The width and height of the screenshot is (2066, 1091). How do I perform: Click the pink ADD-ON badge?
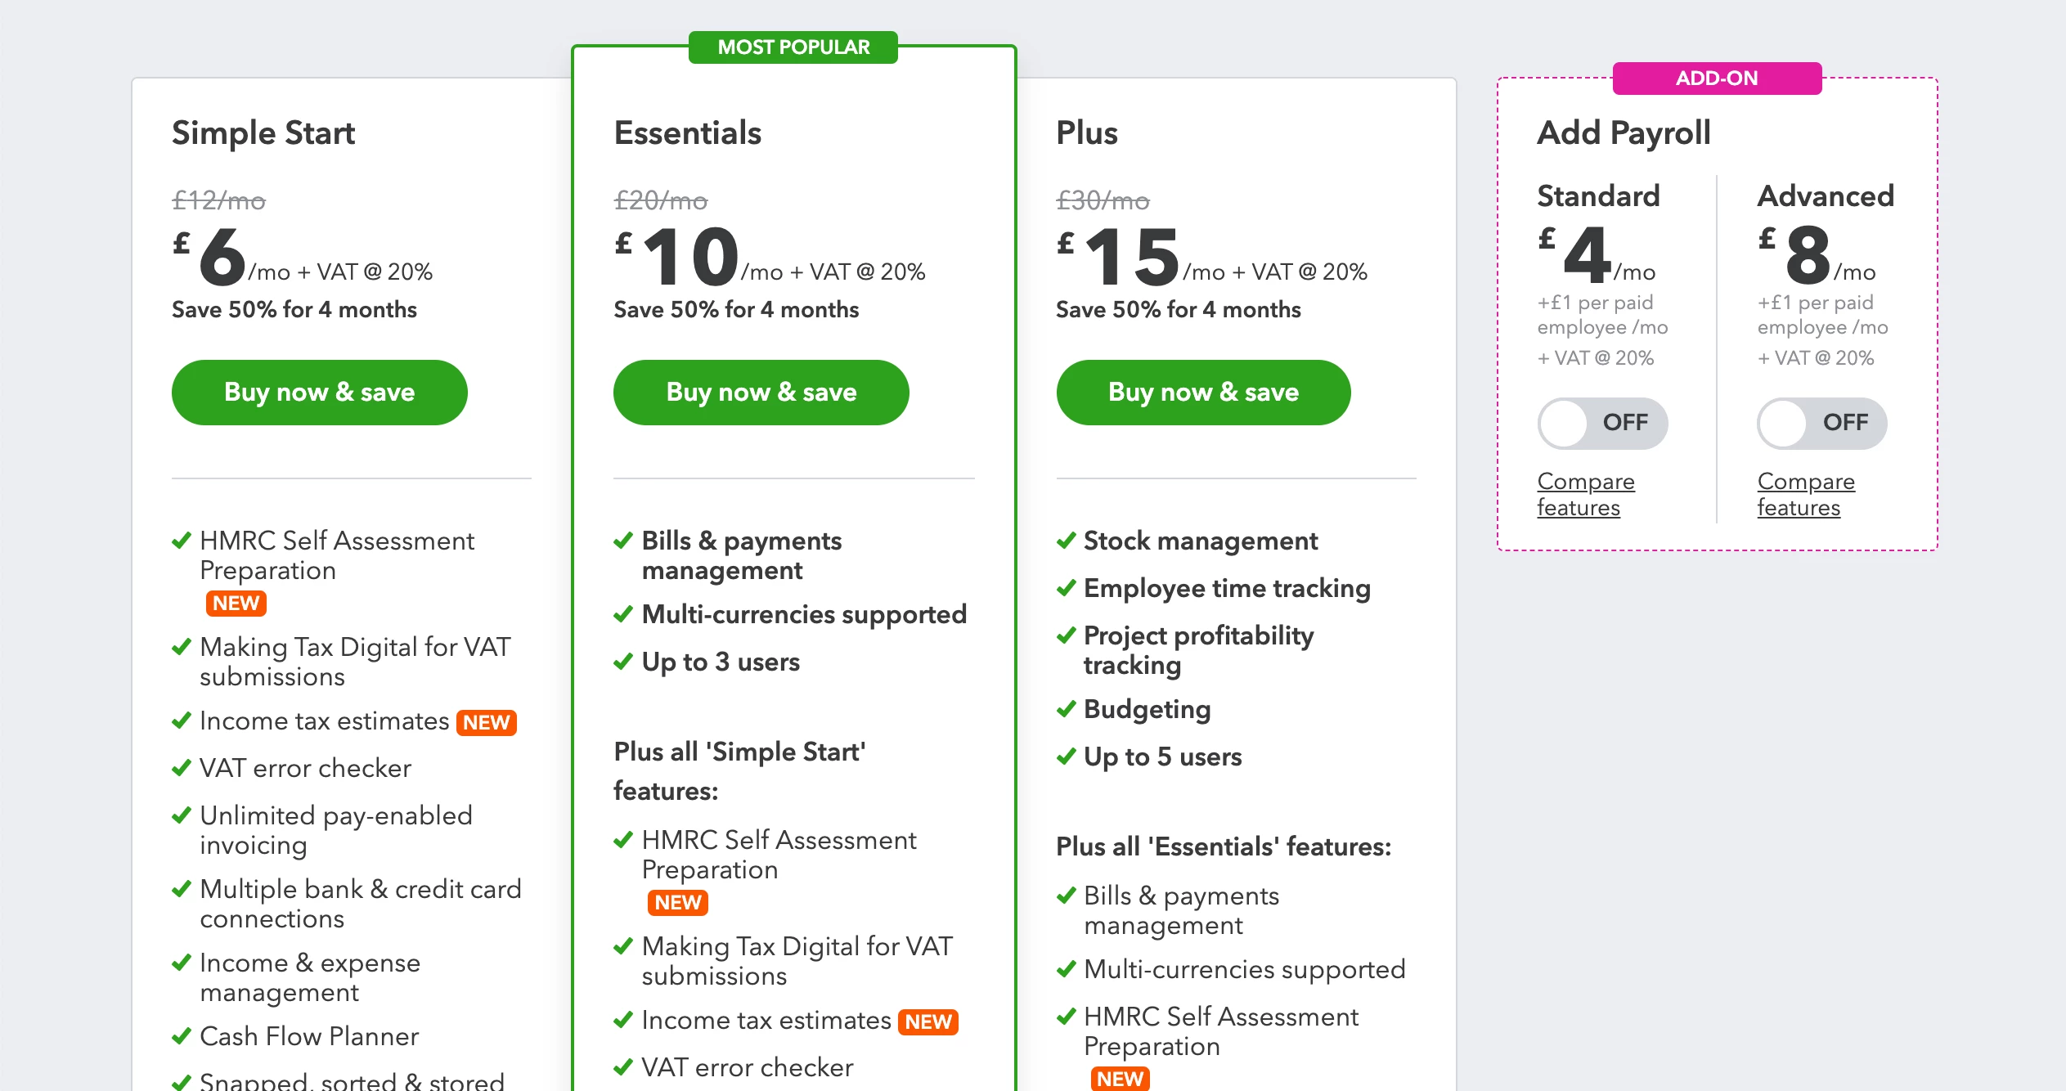click(1717, 79)
